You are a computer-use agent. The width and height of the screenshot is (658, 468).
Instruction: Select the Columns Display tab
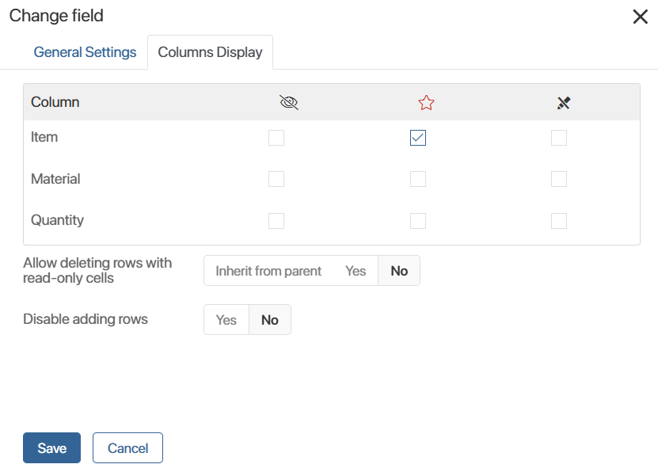[211, 52]
